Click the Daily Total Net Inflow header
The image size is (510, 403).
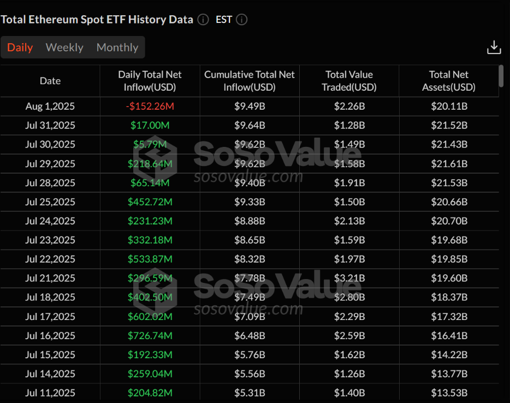click(150, 81)
